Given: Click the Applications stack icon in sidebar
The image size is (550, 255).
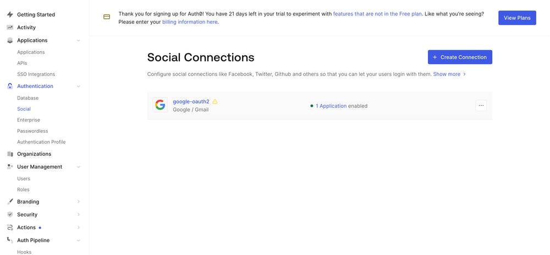Looking at the screenshot, I should pyautogui.click(x=10, y=40).
